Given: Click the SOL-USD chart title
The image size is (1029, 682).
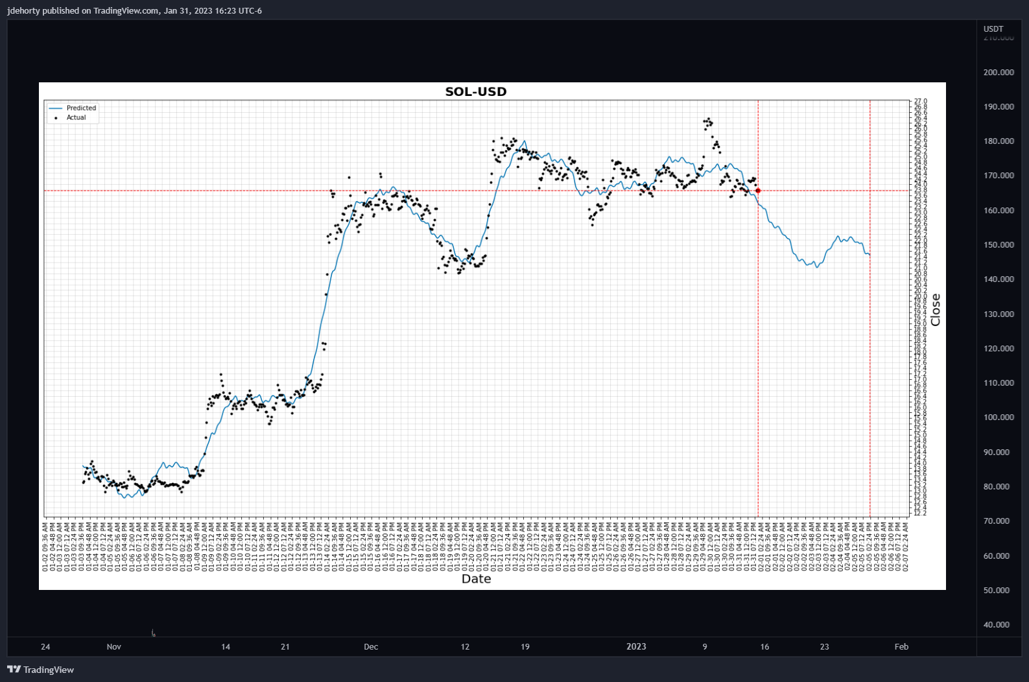Looking at the screenshot, I should 476,91.
